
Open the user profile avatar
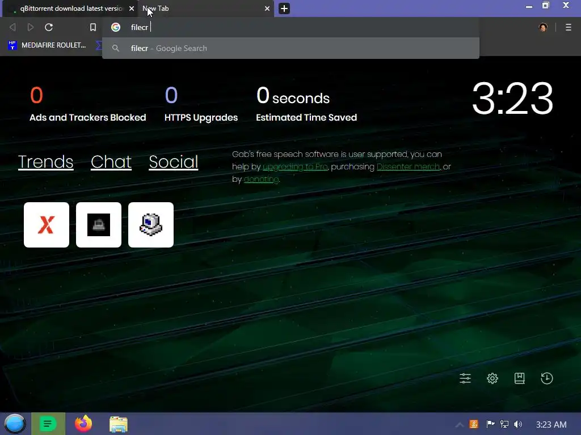543,27
